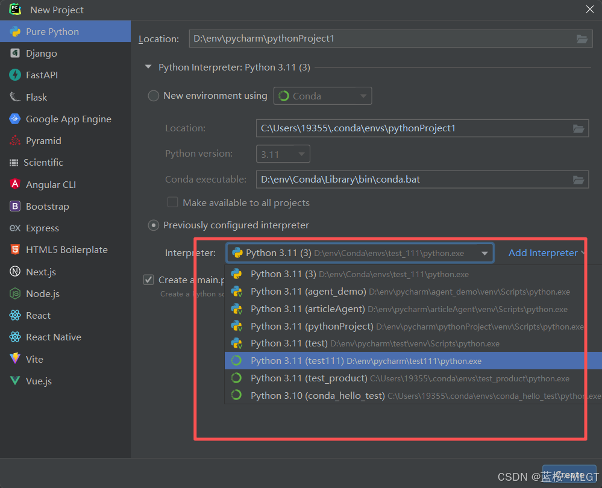This screenshot has width=602, height=488.
Task: Pick Flask project template
Action: (x=65, y=97)
